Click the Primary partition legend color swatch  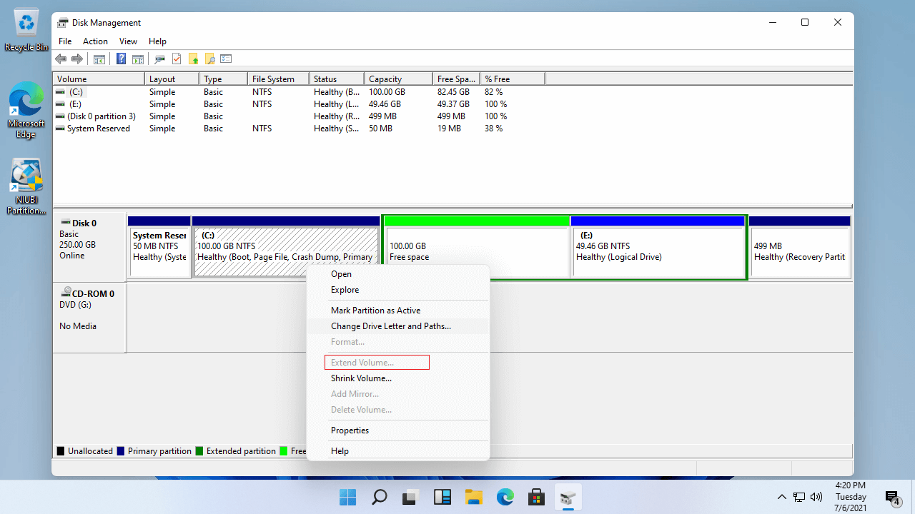pos(121,451)
